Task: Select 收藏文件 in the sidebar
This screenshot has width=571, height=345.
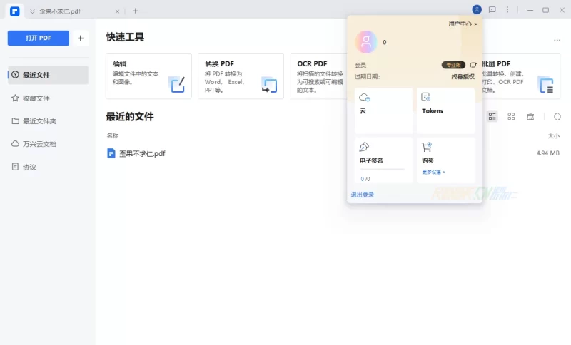Action: (x=36, y=98)
